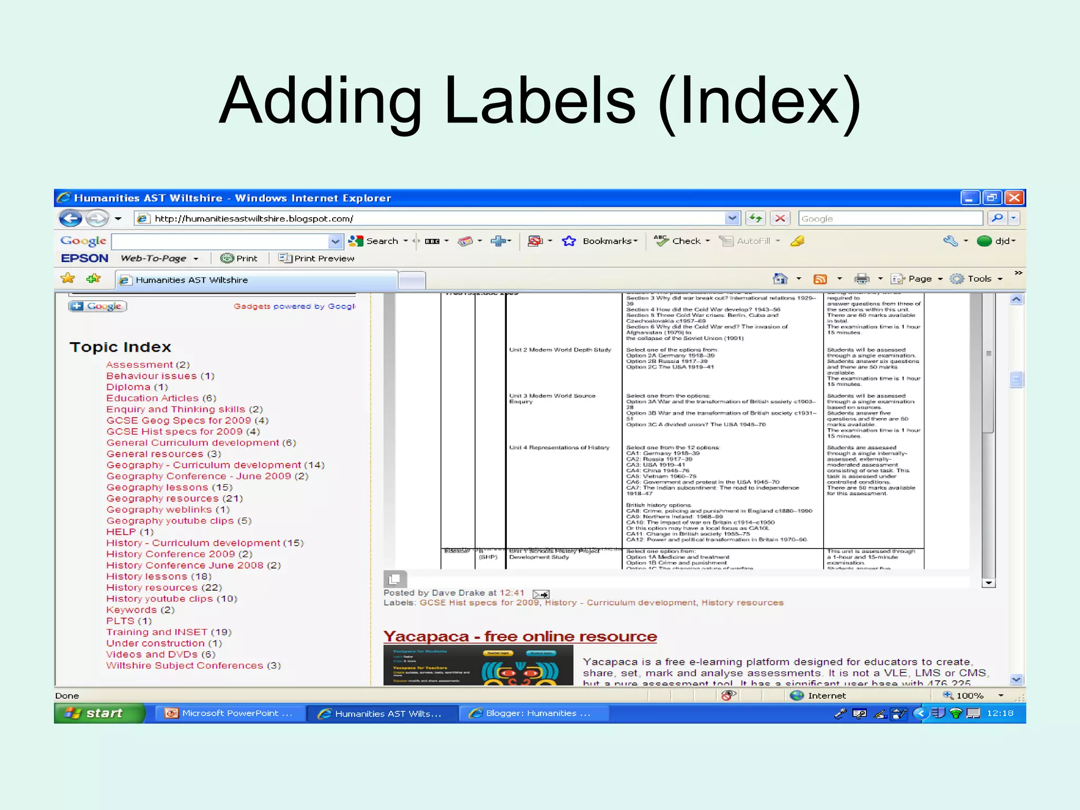The height and width of the screenshot is (810, 1080).
Task: Click the Favorites Center star icon
Action: click(x=68, y=278)
